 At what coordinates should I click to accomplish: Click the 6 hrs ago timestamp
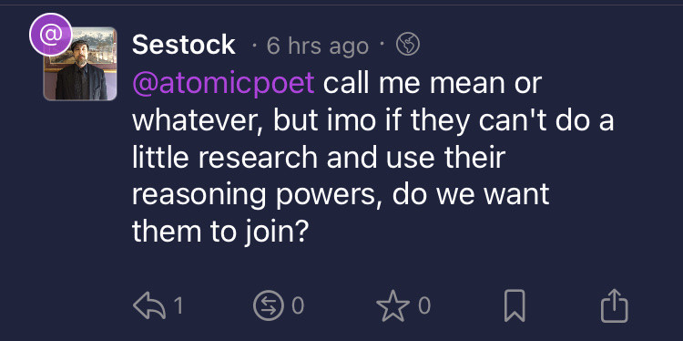[x=318, y=46]
